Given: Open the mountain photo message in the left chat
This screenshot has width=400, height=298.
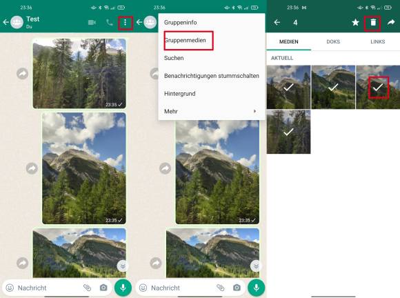Looking at the screenshot, I should pos(84,168).
